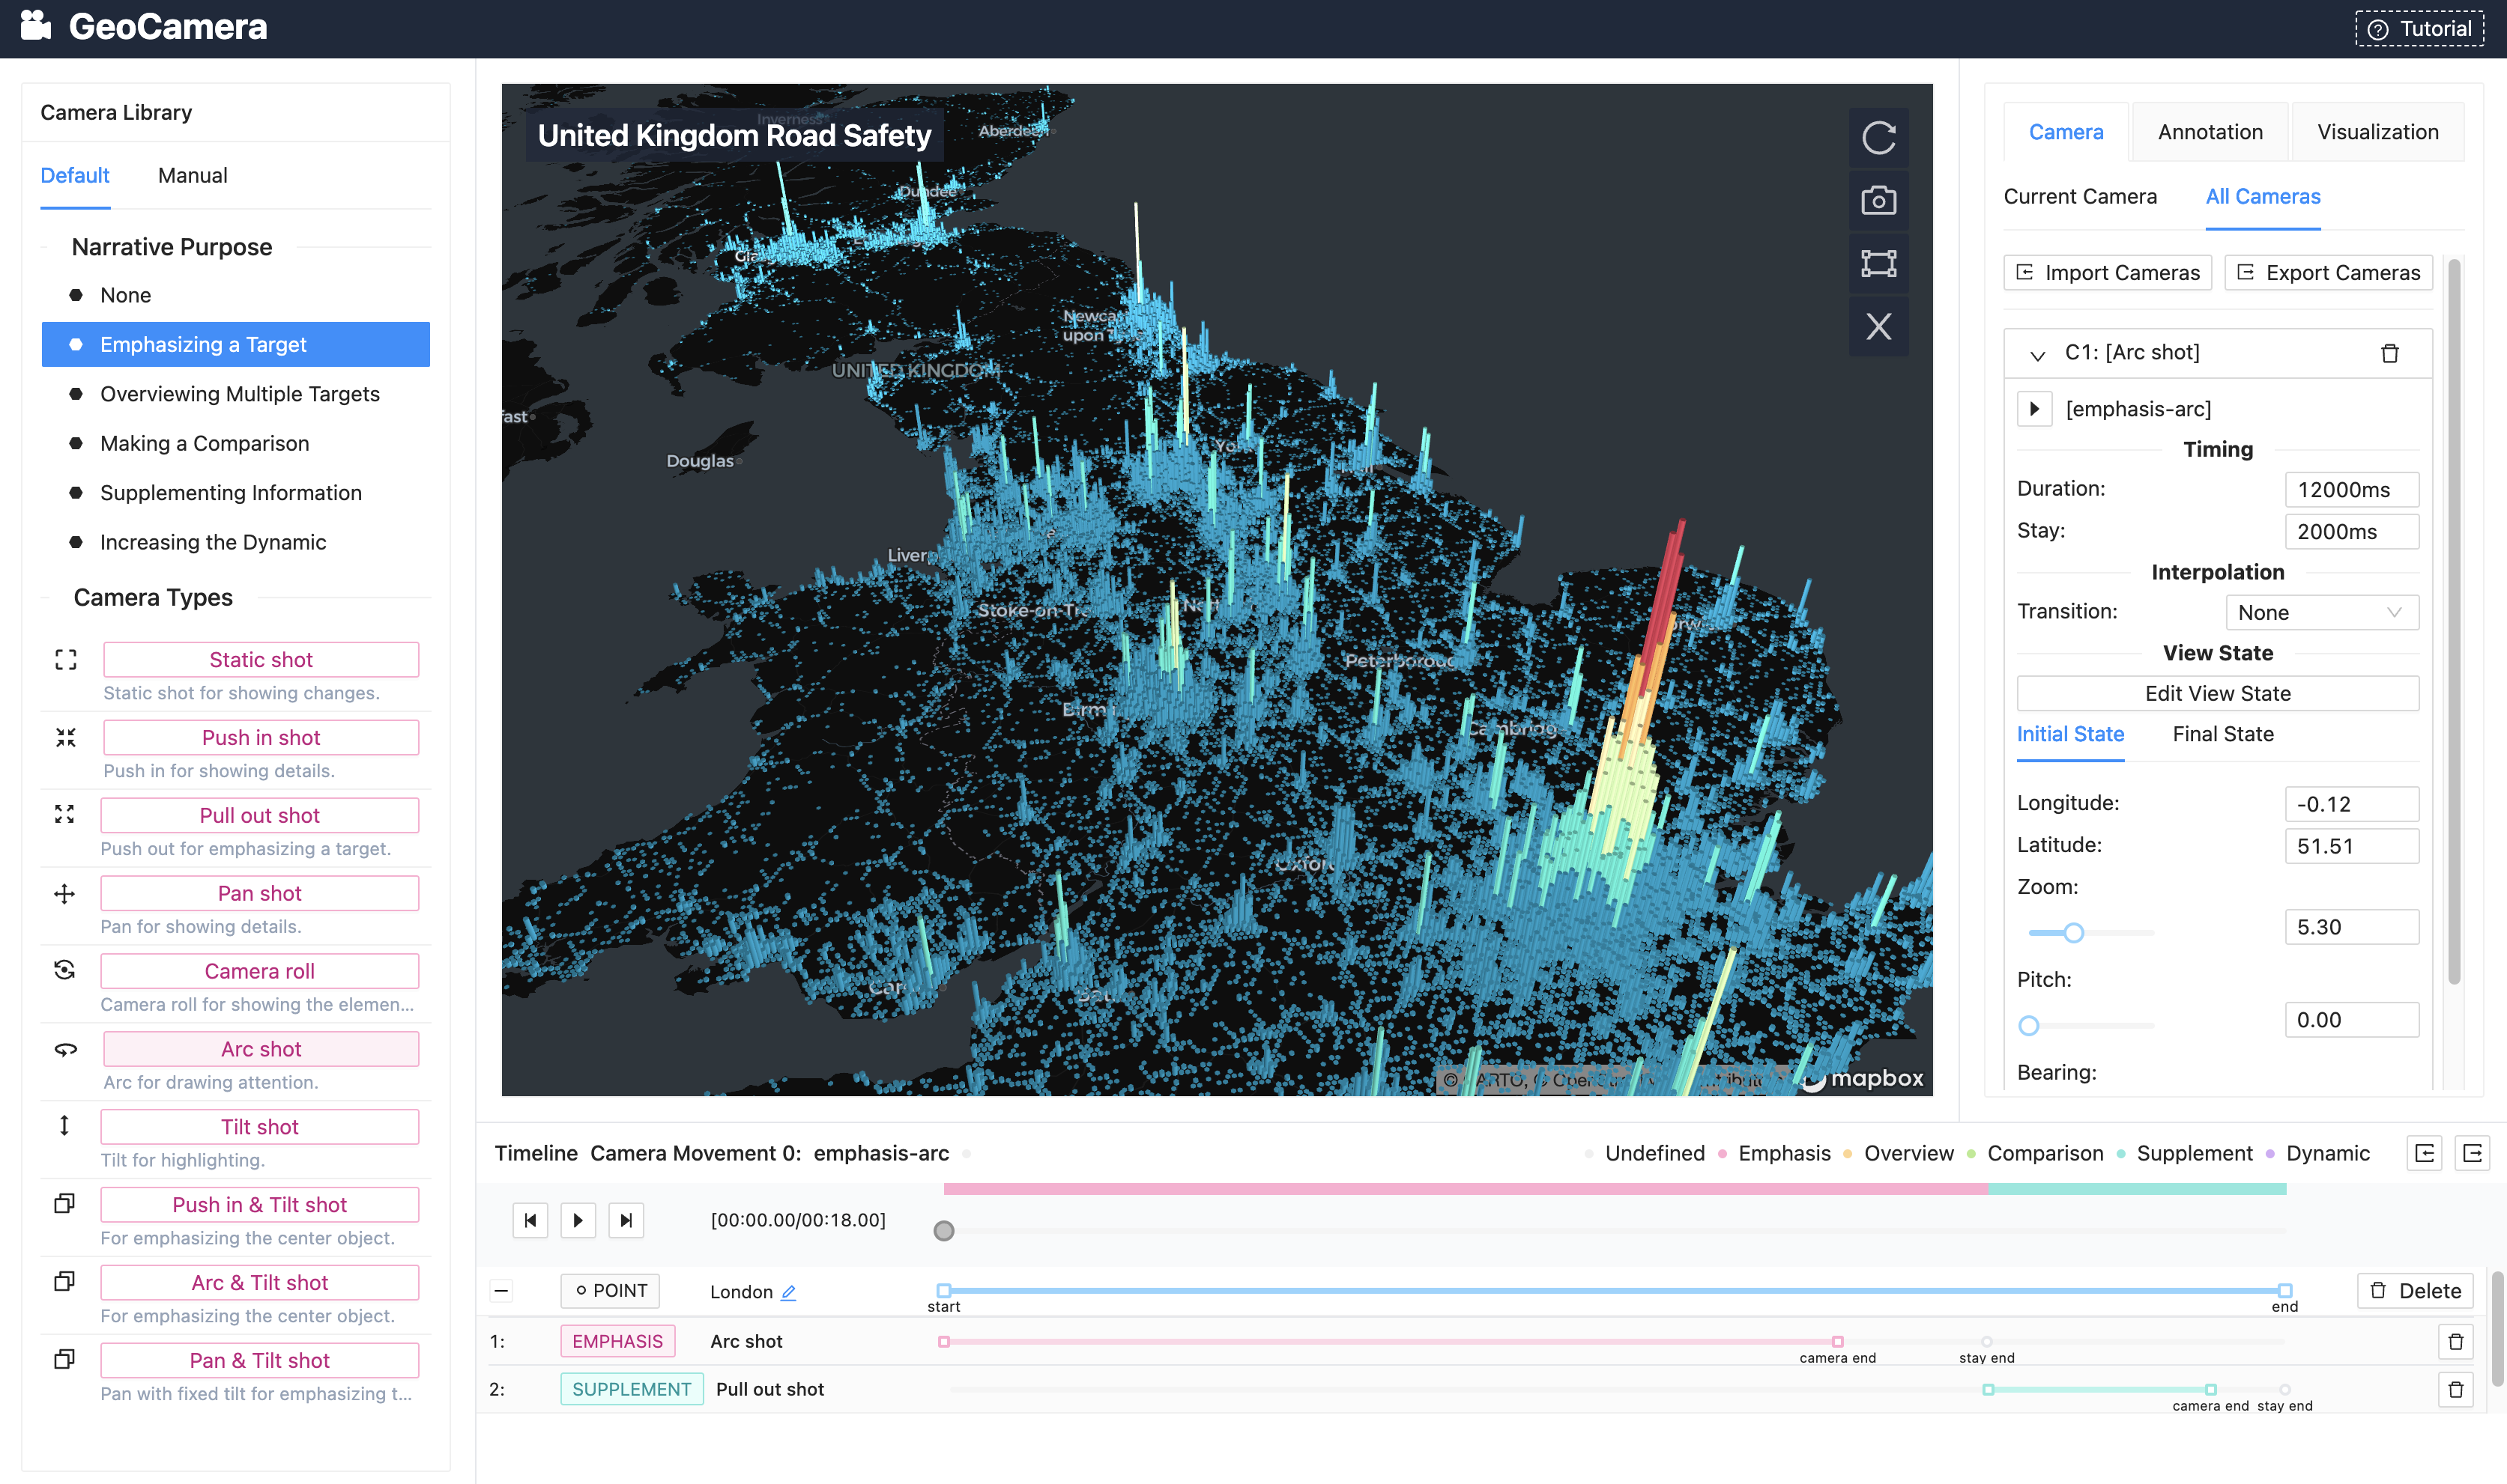Collapse the C1 Arc shot panel
This screenshot has width=2507, height=1484.
pyautogui.click(x=2036, y=354)
